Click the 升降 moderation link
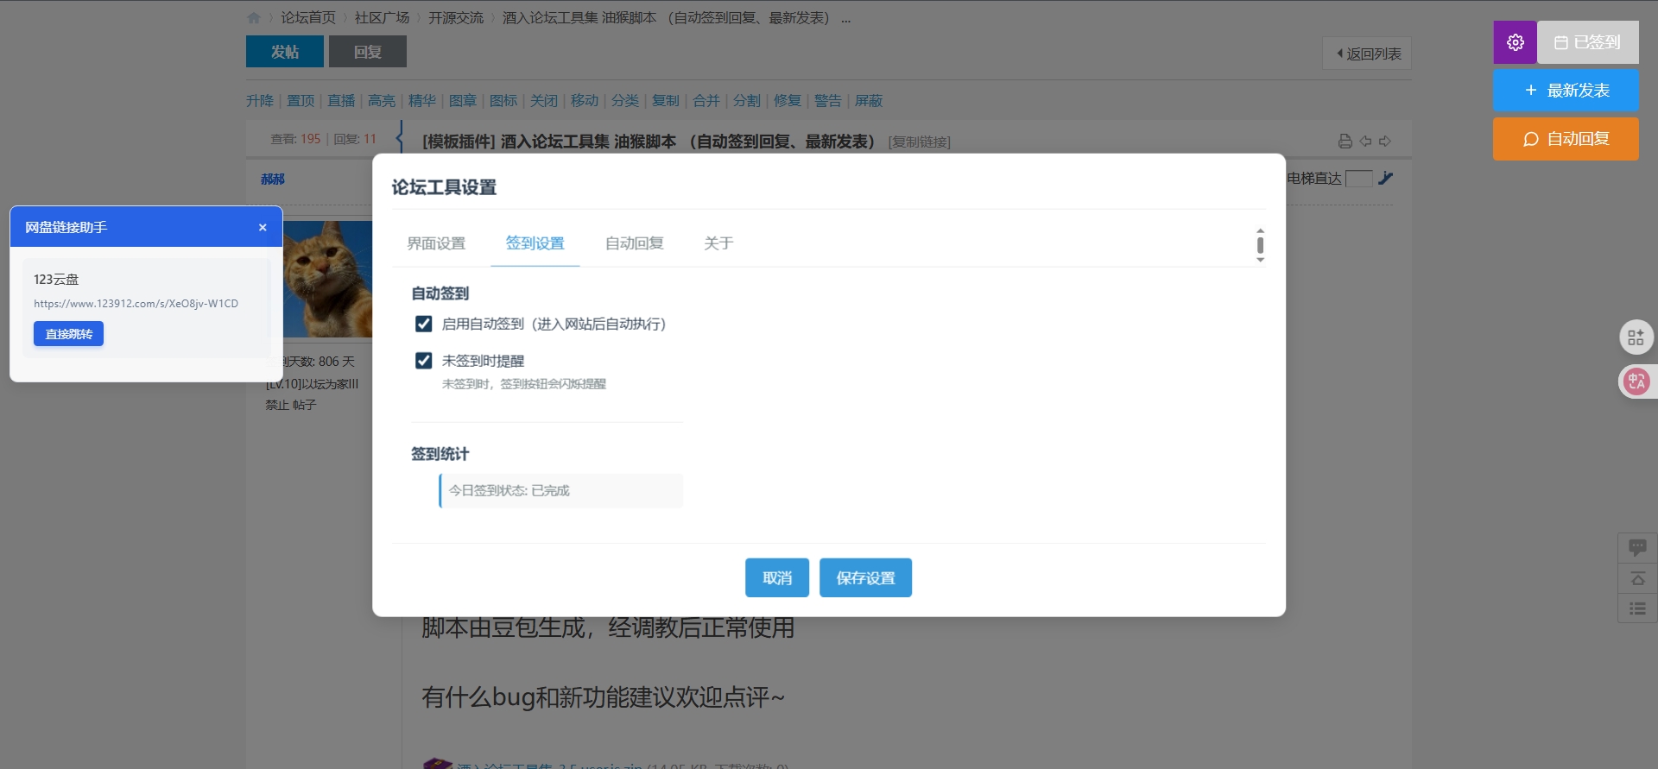The height and width of the screenshot is (769, 1658). [260, 101]
